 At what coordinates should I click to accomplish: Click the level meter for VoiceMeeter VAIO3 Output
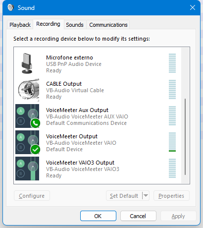(x=172, y=169)
